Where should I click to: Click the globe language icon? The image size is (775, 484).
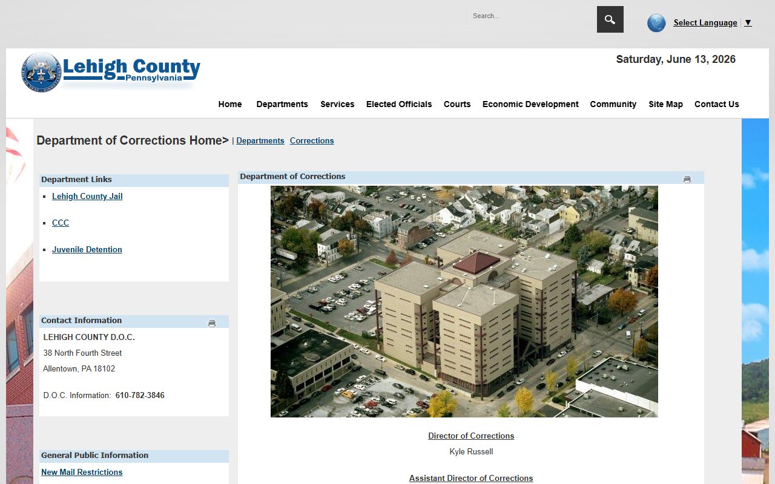click(656, 23)
